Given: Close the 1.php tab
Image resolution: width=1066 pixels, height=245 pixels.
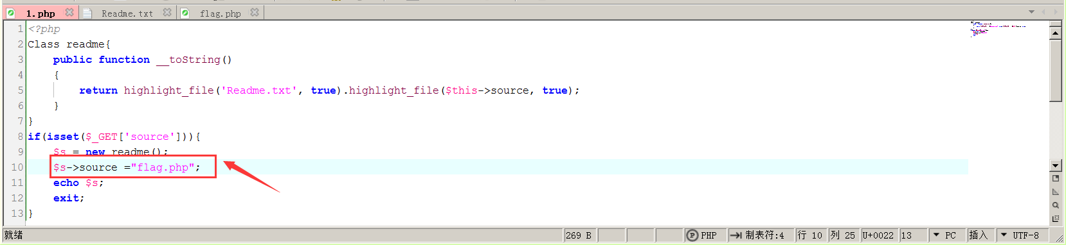Looking at the screenshot, I should coord(69,12).
